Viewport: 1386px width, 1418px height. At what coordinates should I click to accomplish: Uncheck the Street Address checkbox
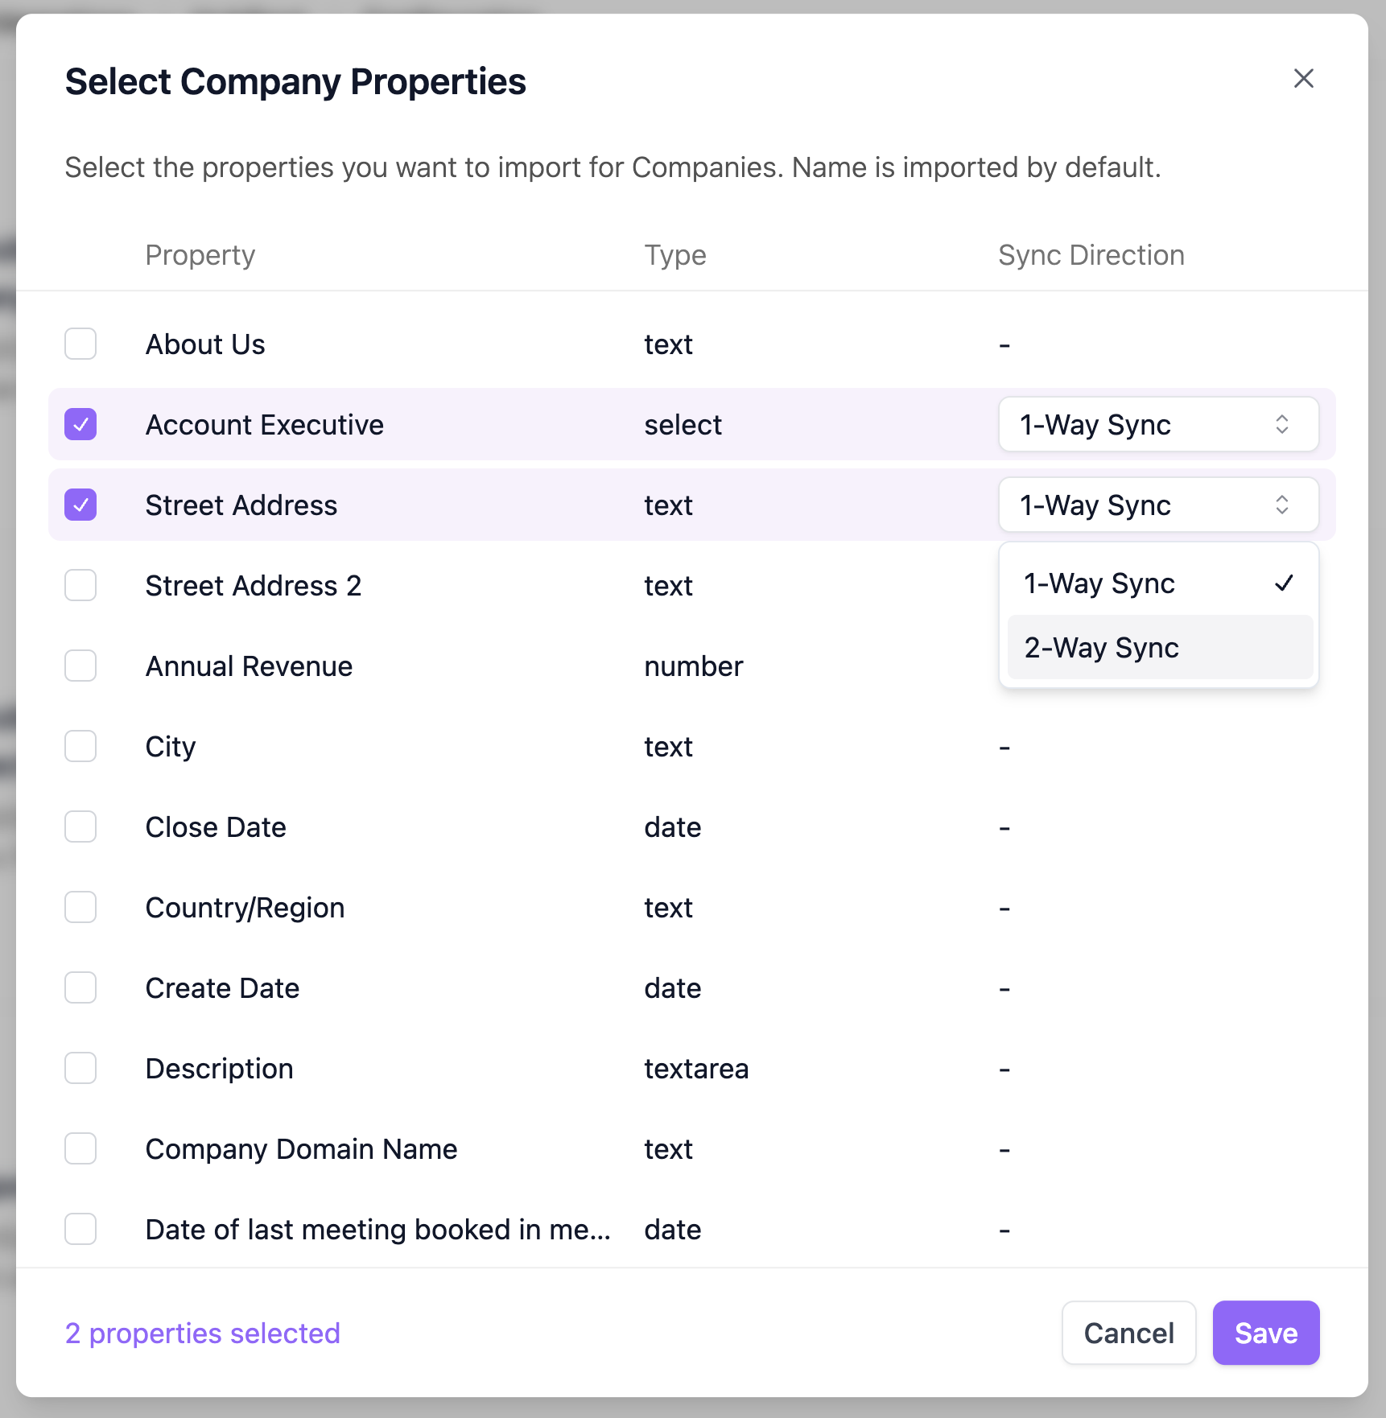click(80, 505)
